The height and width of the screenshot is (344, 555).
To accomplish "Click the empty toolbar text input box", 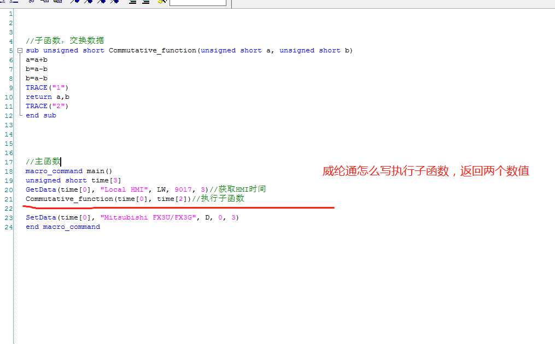I will 197,2.
